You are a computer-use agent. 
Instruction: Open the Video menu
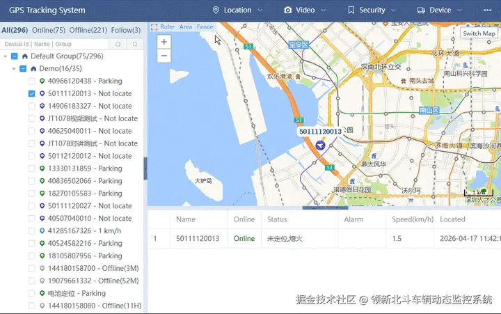tap(305, 10)
